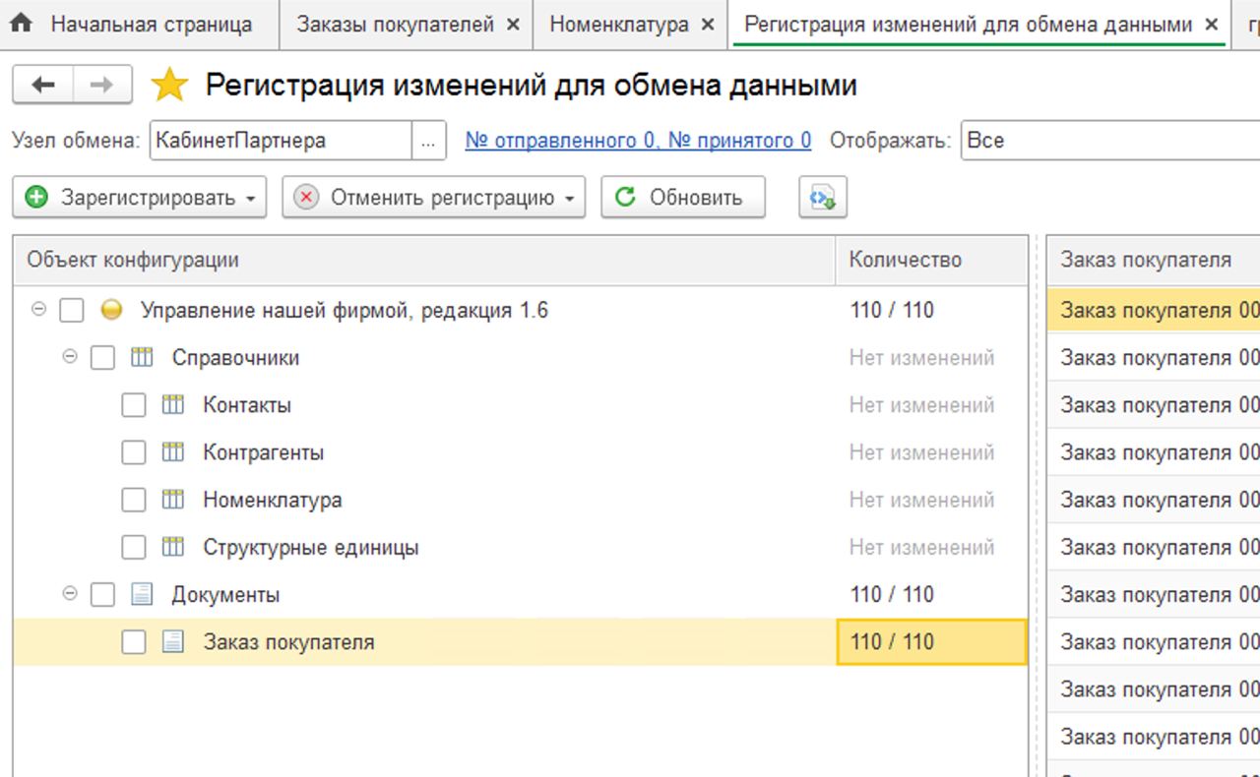Tick the Структурные единицы checkbox
Viewport: 1260px width, 777px height.
click(134, 547)
